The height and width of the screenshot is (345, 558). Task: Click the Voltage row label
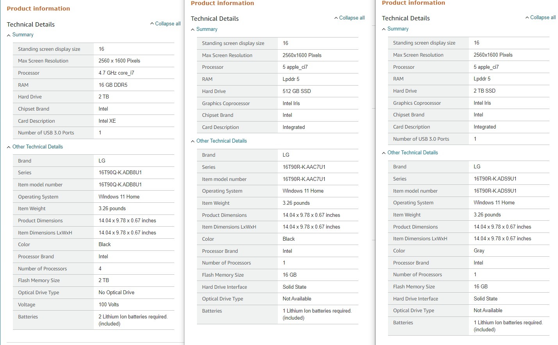[27, 305]
